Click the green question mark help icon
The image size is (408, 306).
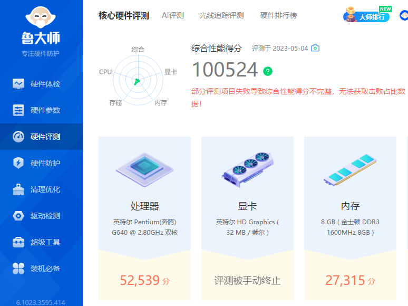[x=267, y=71]
